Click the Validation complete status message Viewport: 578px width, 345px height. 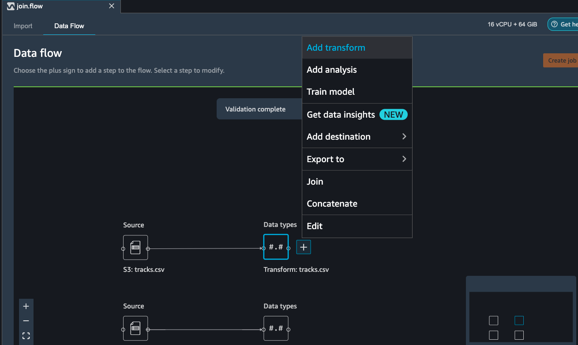tap(255, 109)
